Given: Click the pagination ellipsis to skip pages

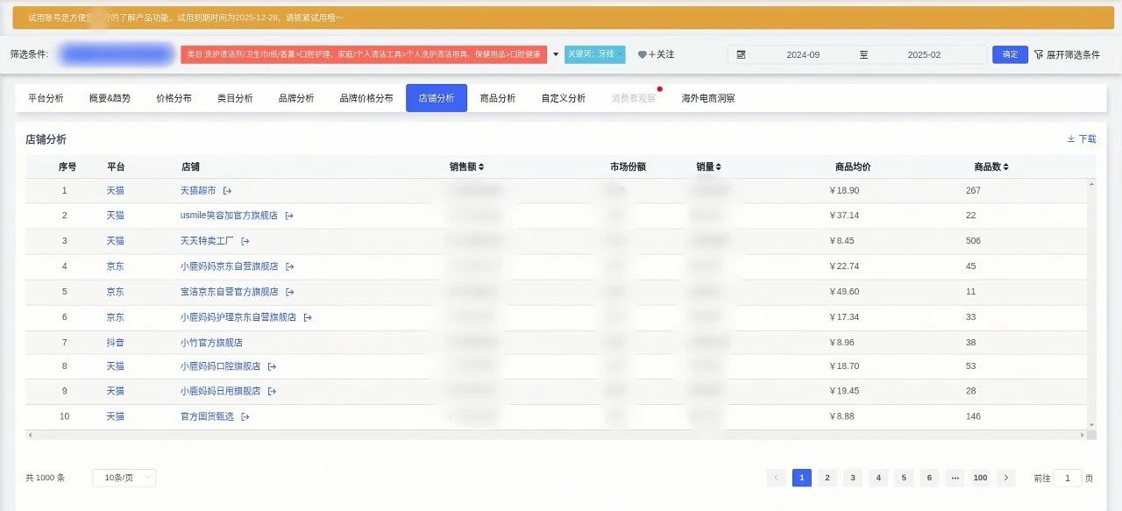Looking at the screenshot, I should coord(955,478).
